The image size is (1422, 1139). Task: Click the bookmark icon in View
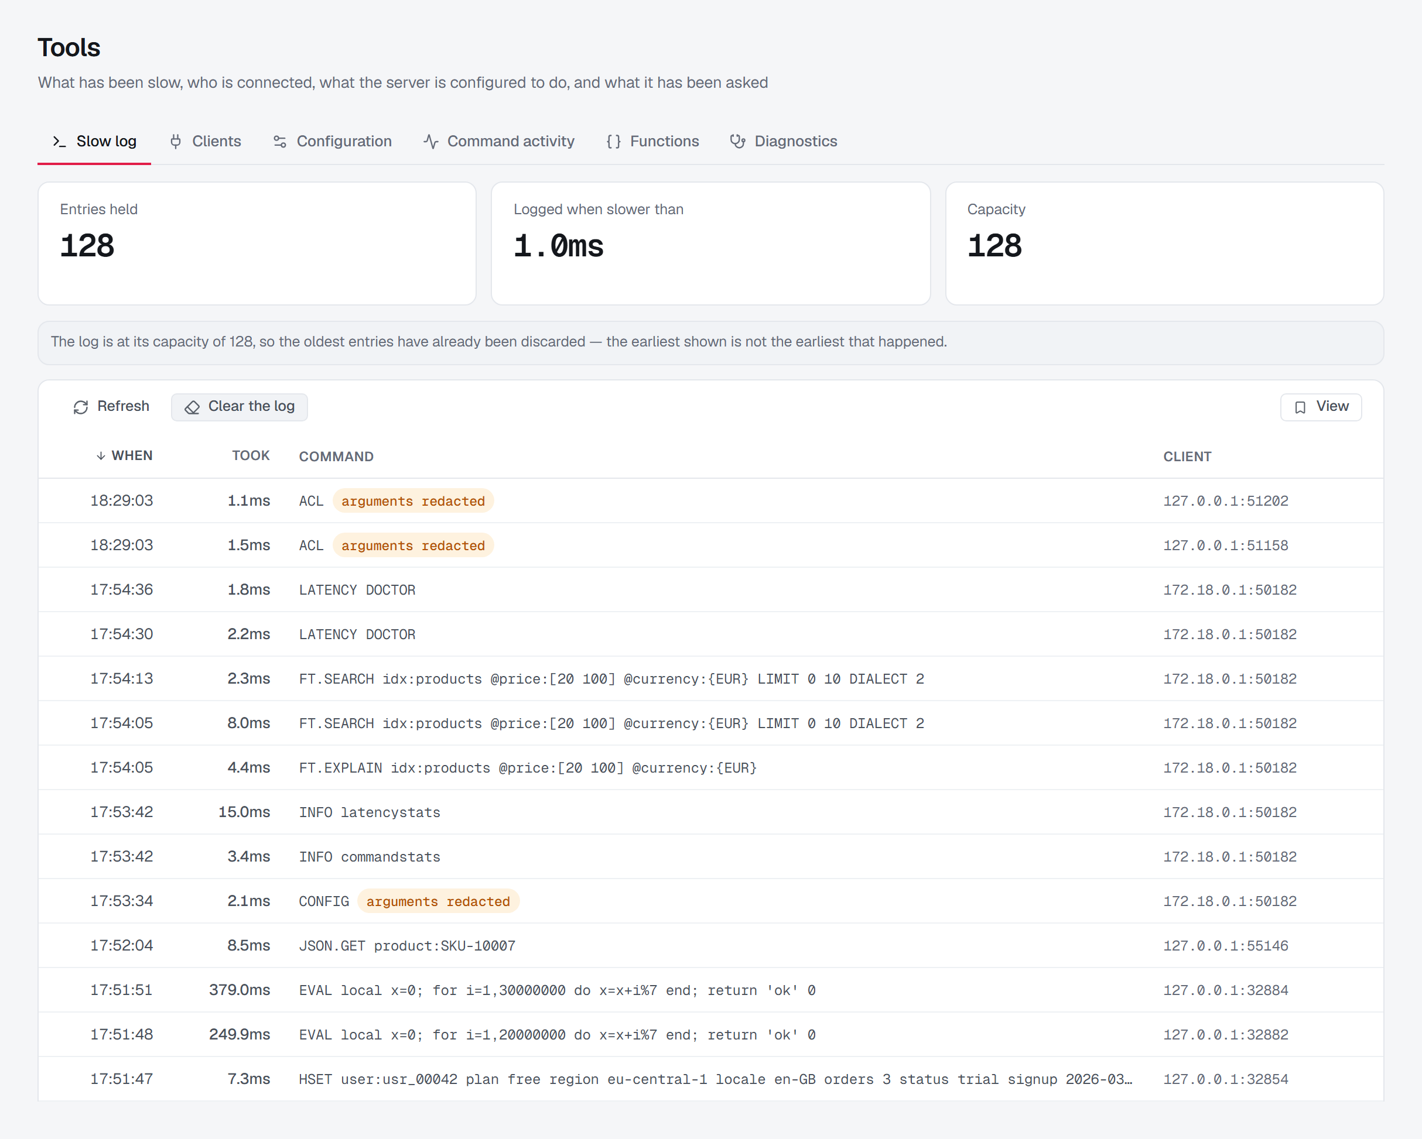click(1300, 407)
